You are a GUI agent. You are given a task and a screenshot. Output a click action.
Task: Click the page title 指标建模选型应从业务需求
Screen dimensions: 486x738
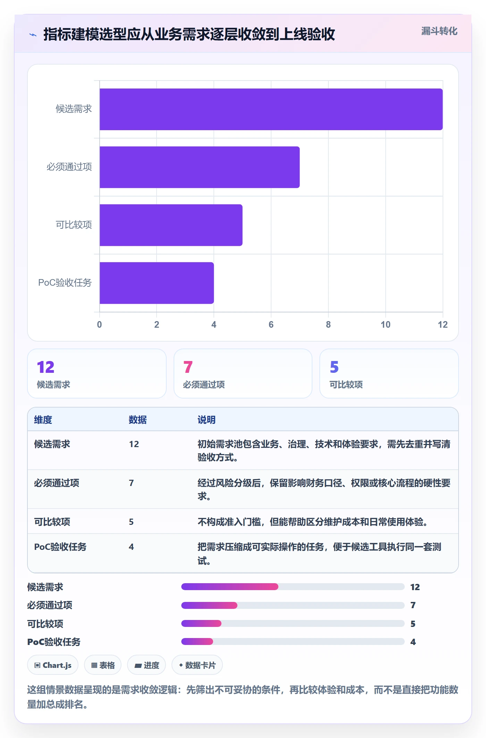tap(189, 34)
